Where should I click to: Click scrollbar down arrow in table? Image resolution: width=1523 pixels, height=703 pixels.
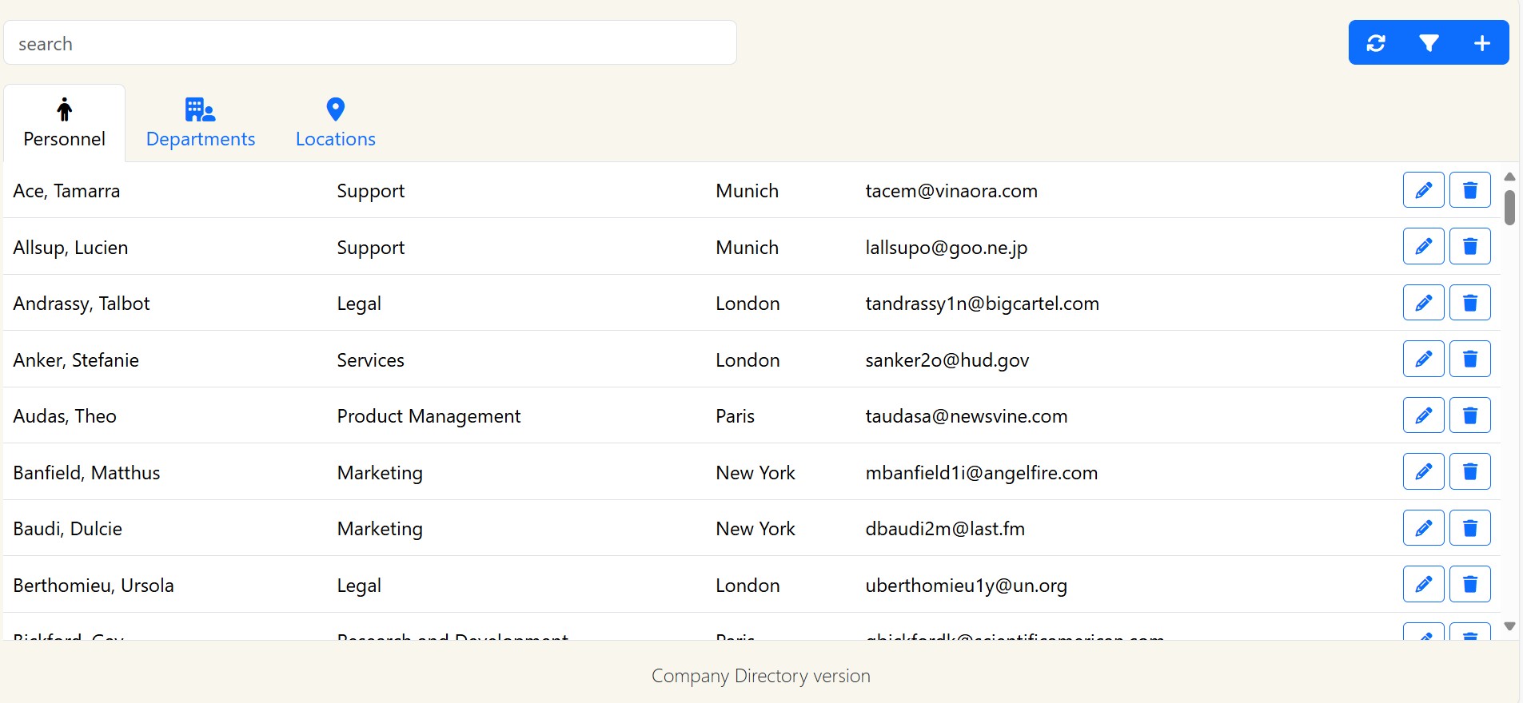coord(1509,626)
